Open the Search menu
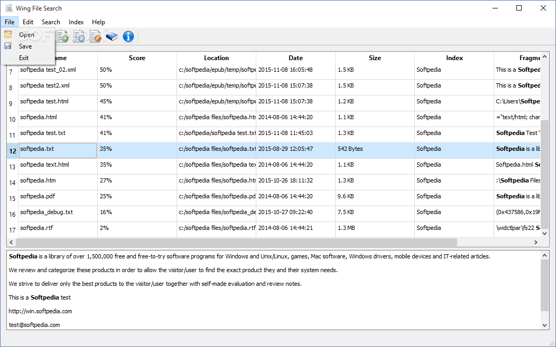This screenshot has width=556, height=347. 51,22
